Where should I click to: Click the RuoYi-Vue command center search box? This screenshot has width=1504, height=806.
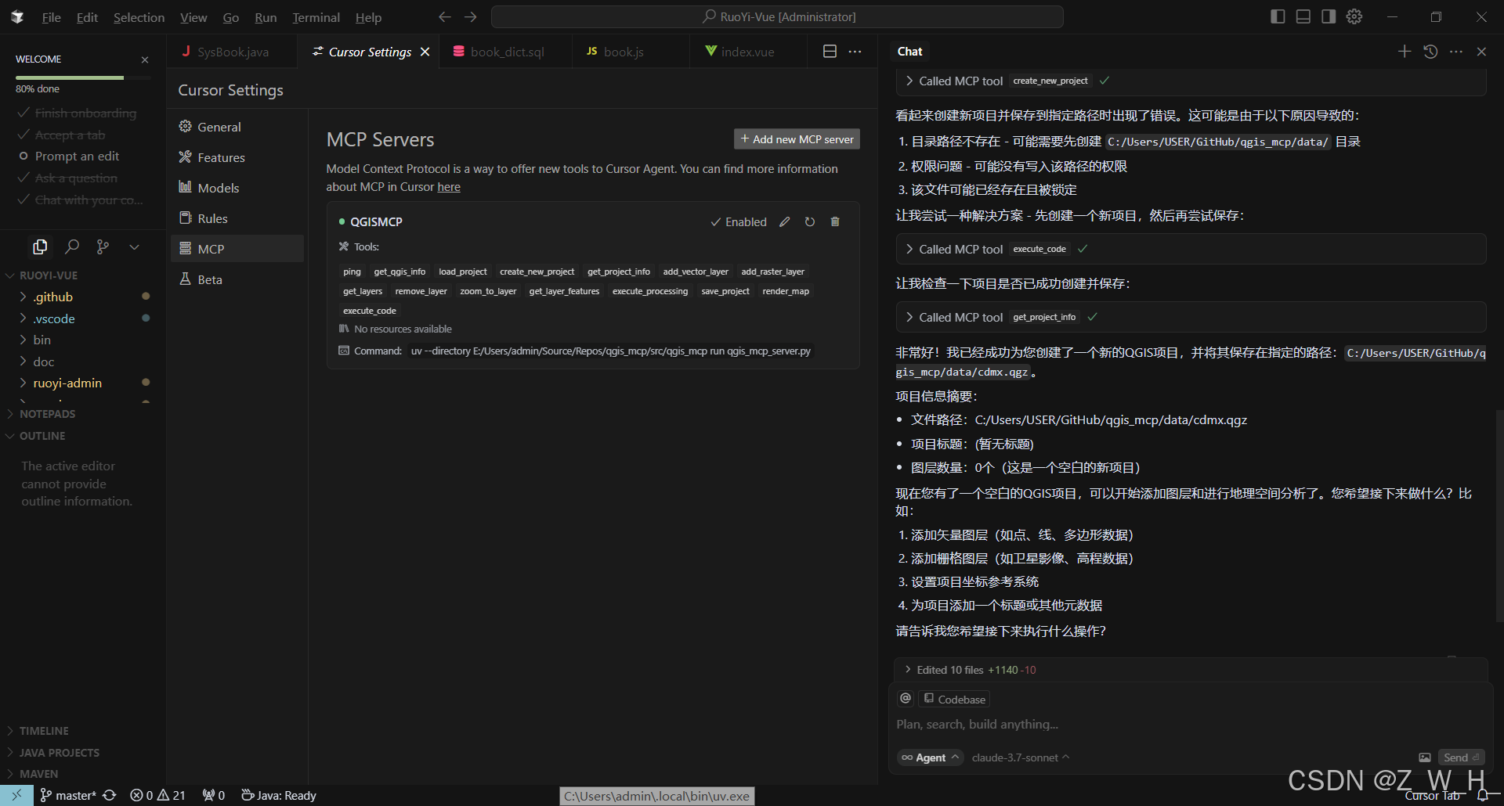777,16
